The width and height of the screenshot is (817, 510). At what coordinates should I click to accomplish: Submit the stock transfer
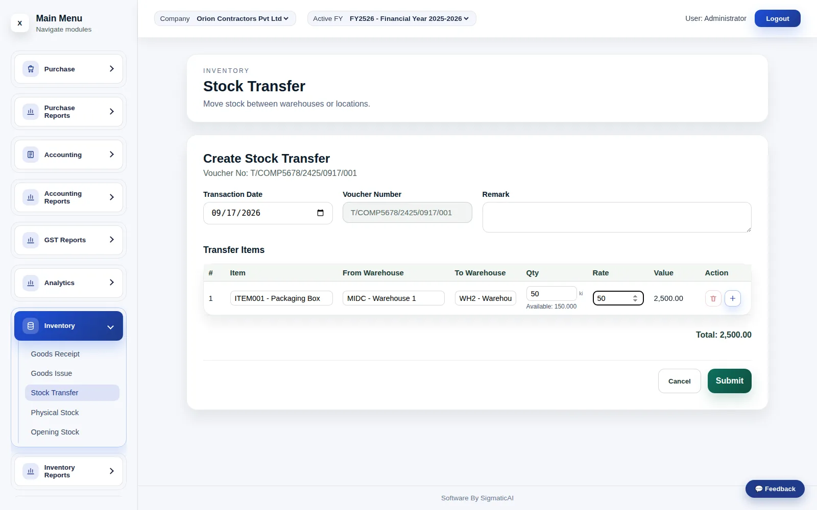[x=729, y=381]
